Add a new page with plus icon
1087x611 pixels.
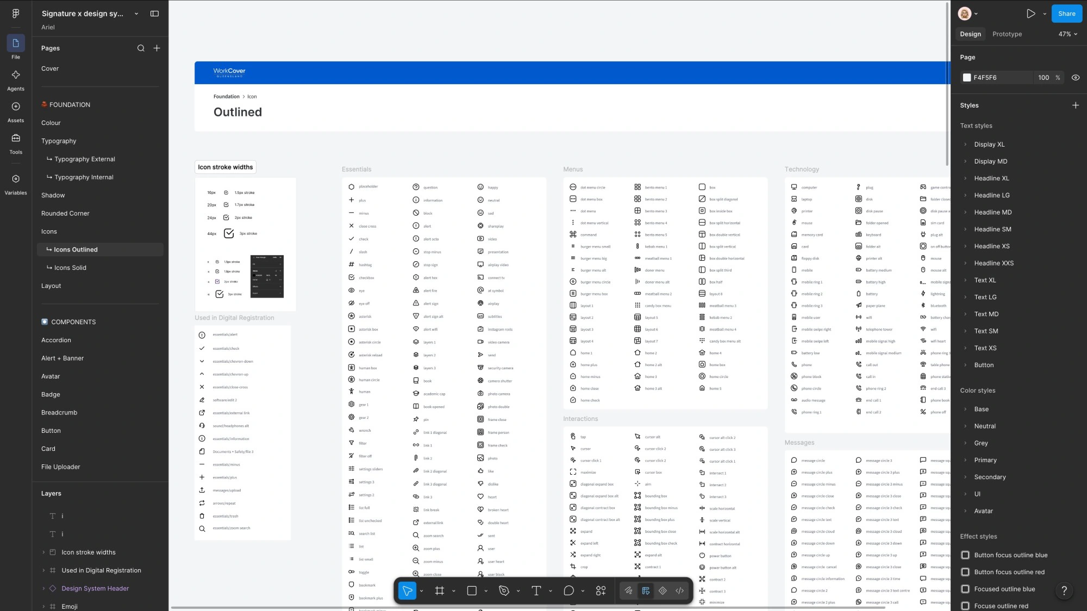157,48
